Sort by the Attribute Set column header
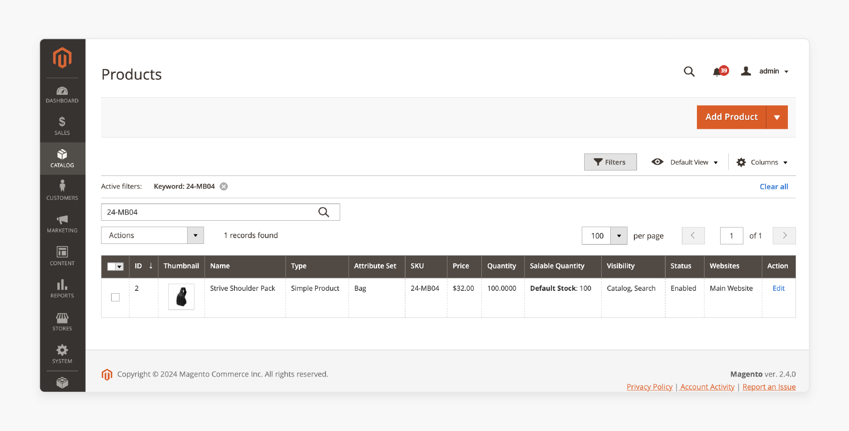 coord(377,266)
